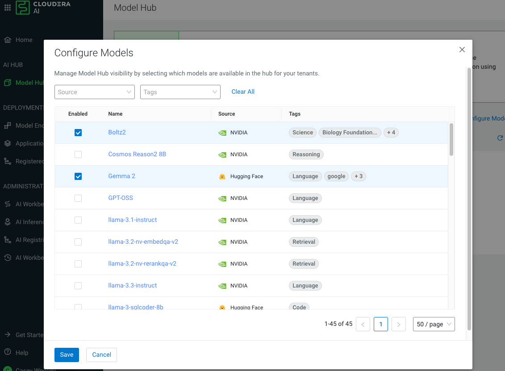Open Home in the sidebar
Image resolution: width=505 pixels, height=371 pixels.
point(24,40)
